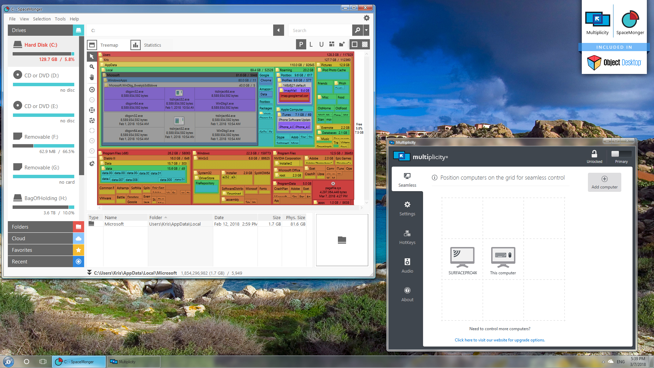Image resolution: width=654 pixels, height=368 pixels.
Task: Click the Unlocked padlock icon in Multiplicity
Action: [594, 154]
